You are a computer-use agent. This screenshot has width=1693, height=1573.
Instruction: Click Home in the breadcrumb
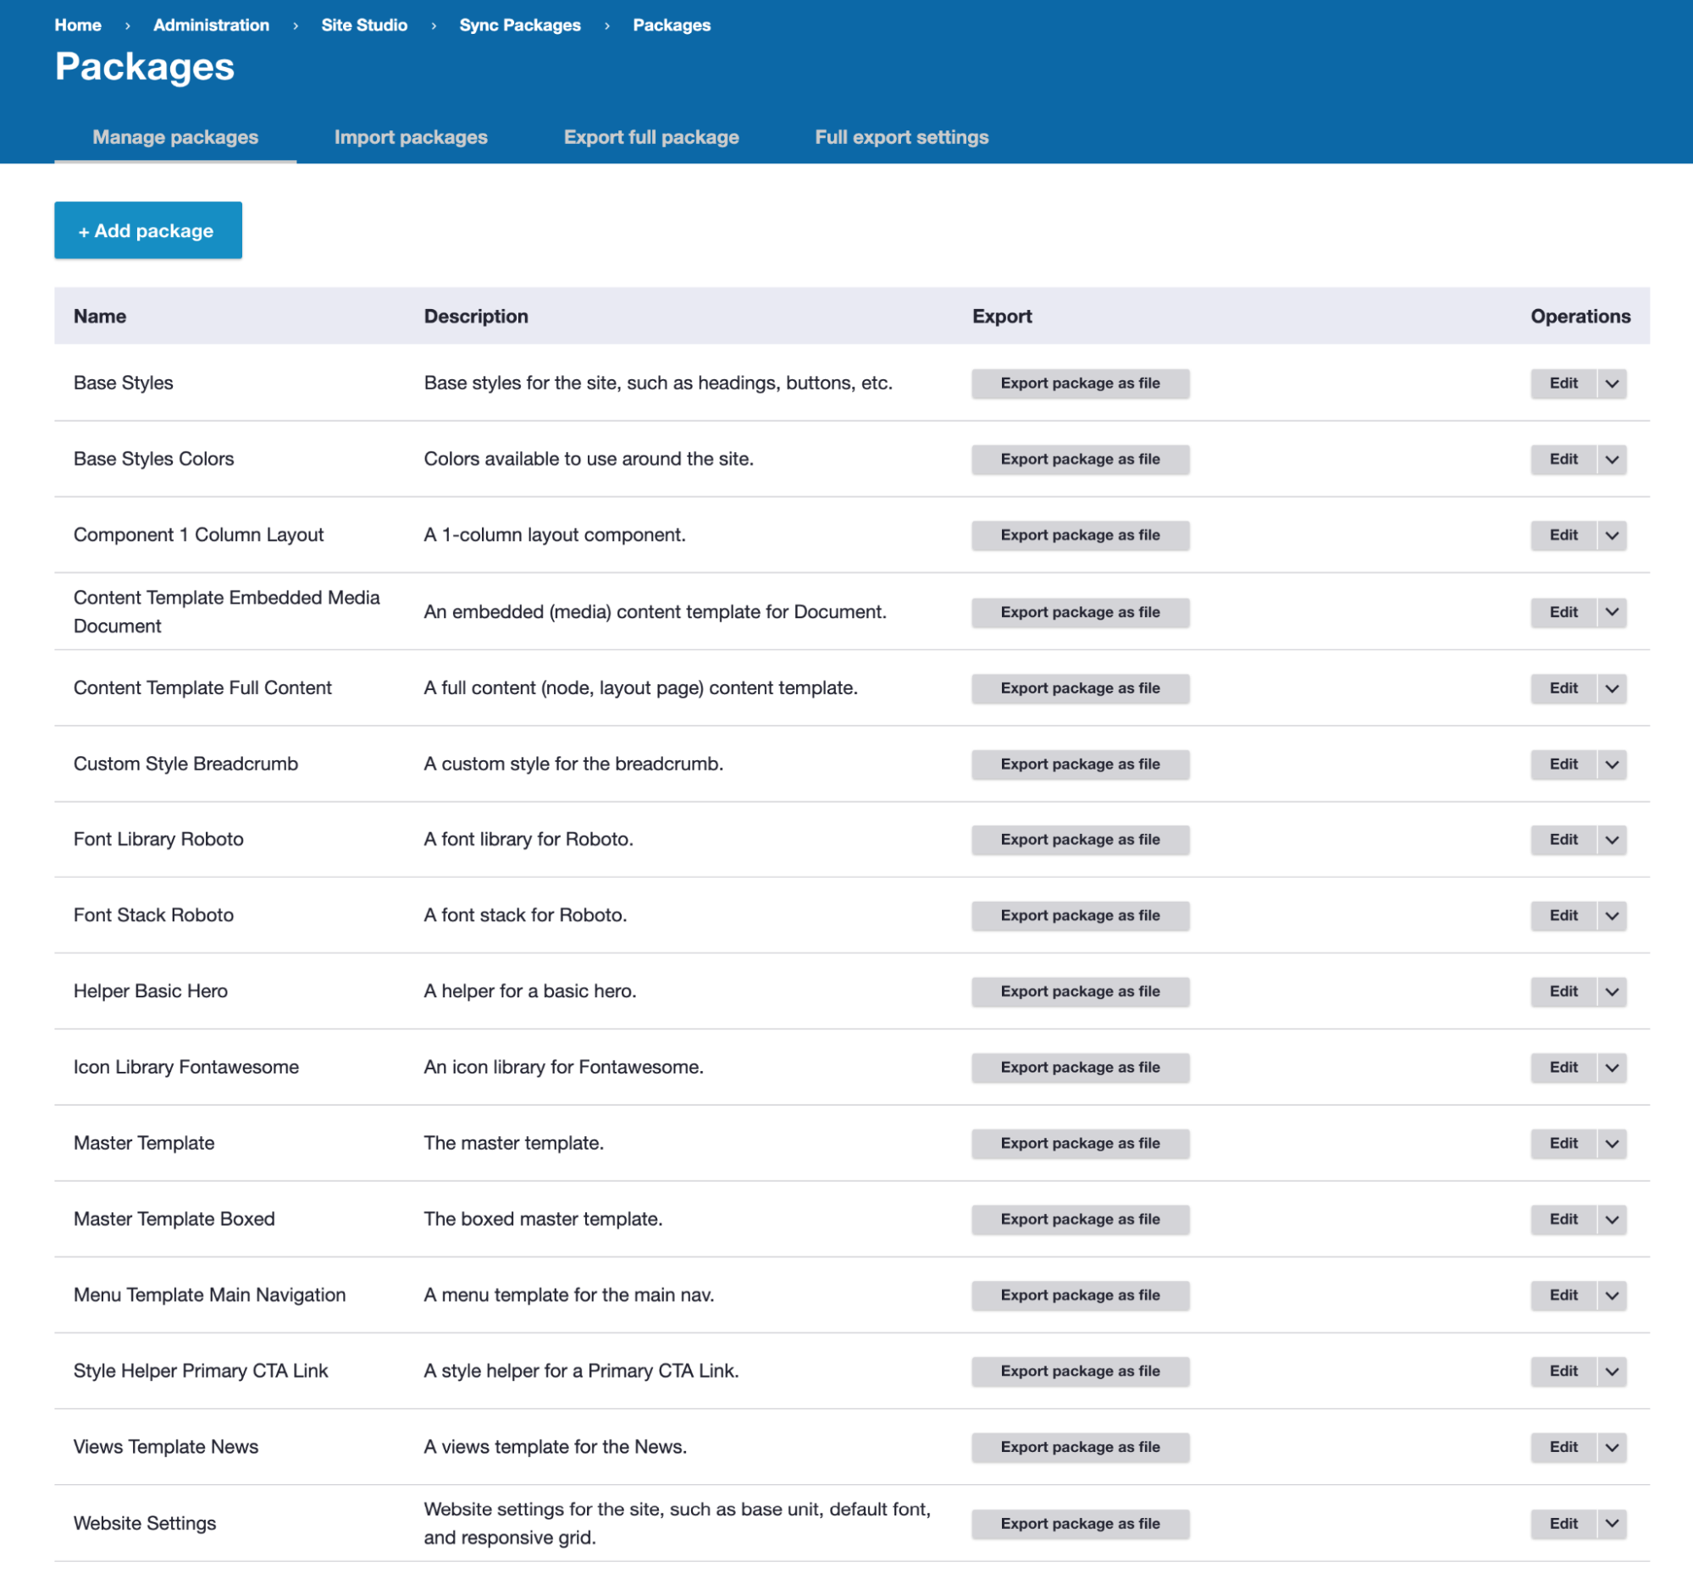point(78,25)
